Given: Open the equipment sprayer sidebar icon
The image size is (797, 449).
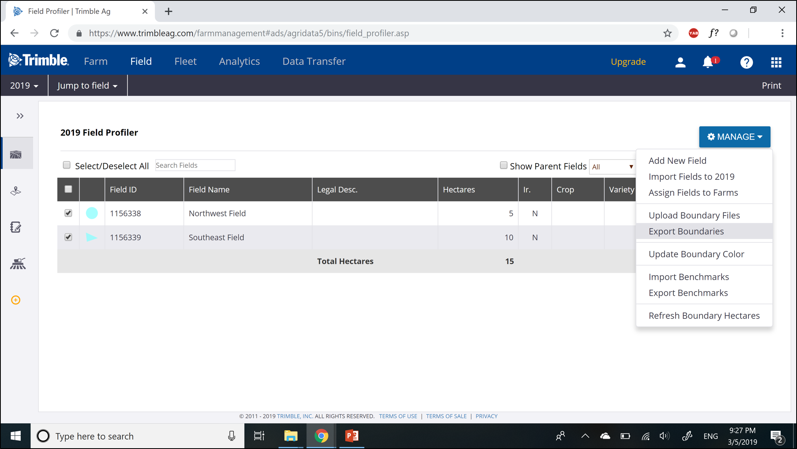Looking at the screenshot, I should pyautogui.click(x=17, y=263).
